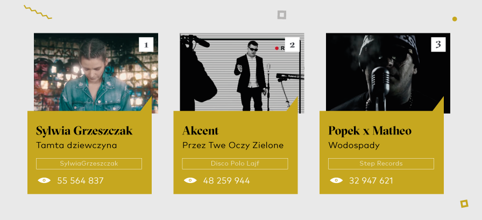Open the SylwiaGrzeszczak channel button
This screenshot has height=220, width=482.
(x=89, y=164)
